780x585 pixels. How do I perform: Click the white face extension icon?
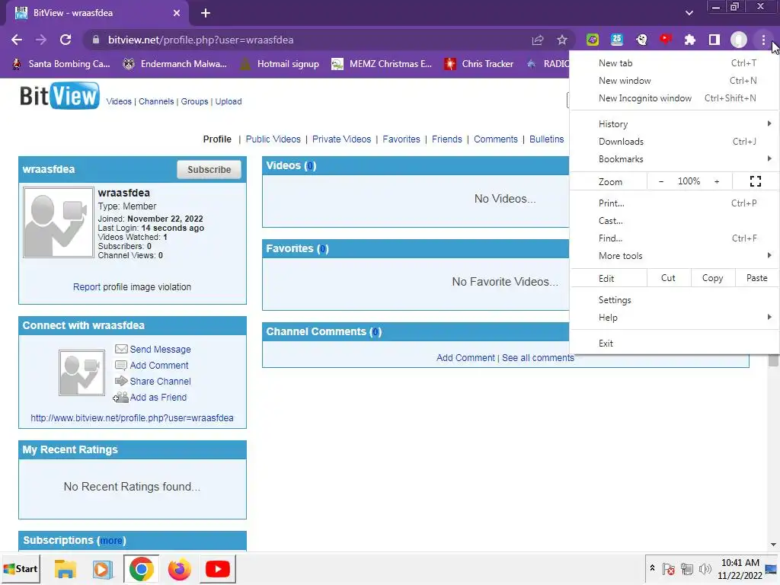[641, 40]
